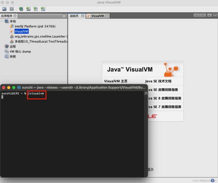
Task: Click the VM 核心 dump icon
Action: click(x=6, y=51)
